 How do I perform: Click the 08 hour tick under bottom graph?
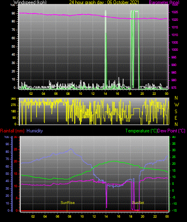pyautogui.click(x=69, y=216)
